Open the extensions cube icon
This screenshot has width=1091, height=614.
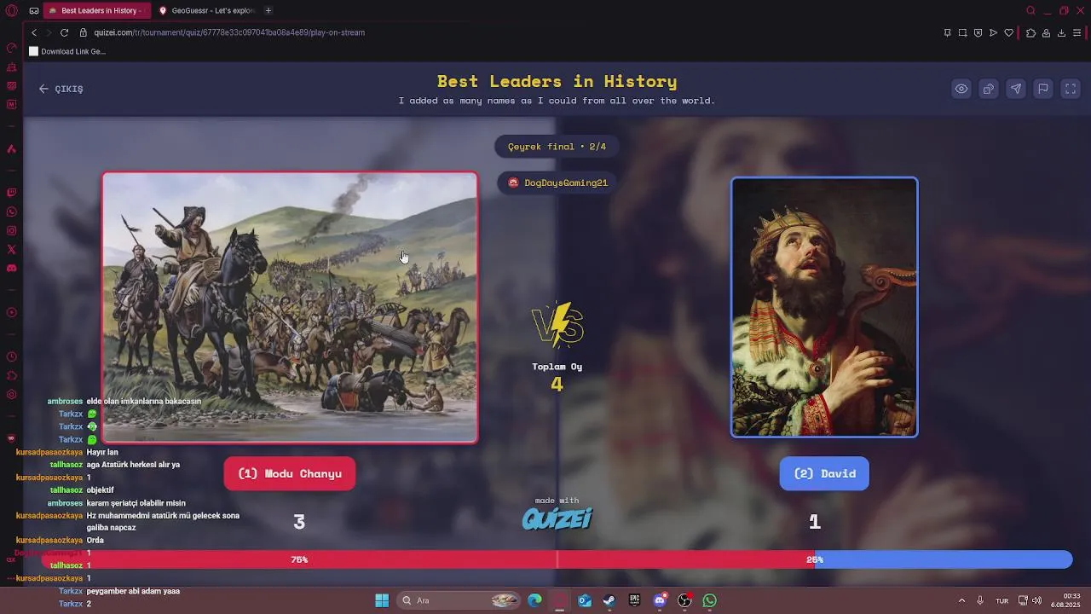(1030, 32)
